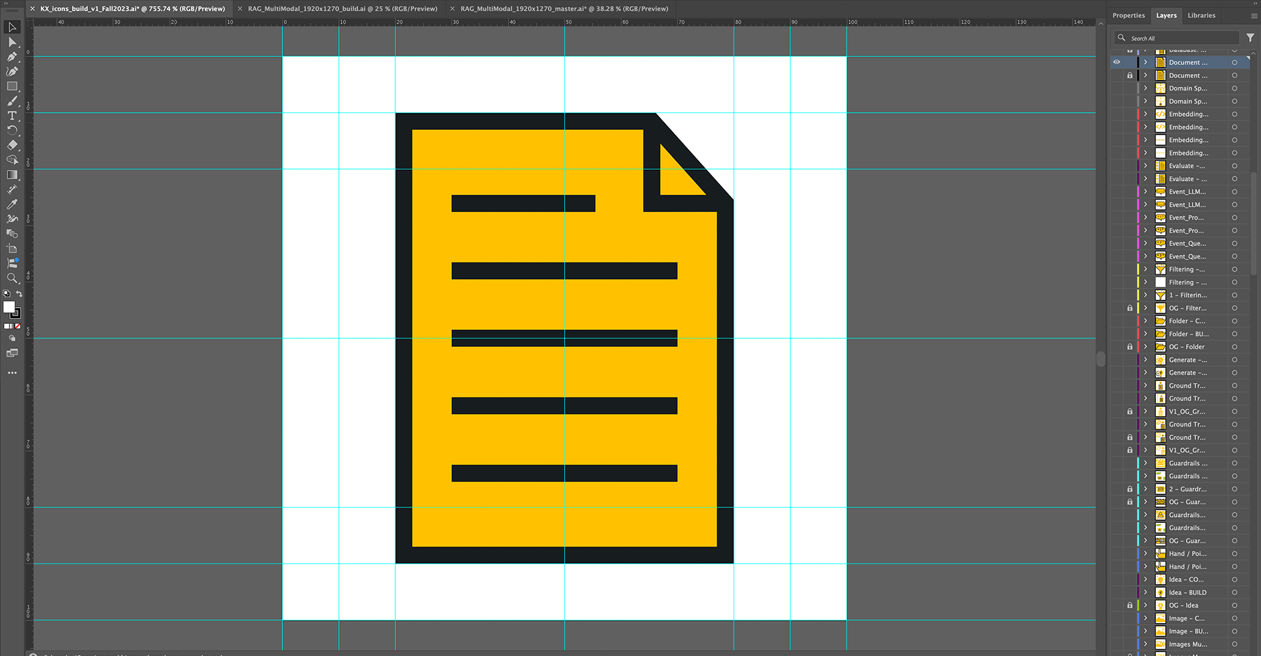The image size is (1261, 656).
Task: Select the Images Mu... layer row
Action: (x=1180, y=644)
